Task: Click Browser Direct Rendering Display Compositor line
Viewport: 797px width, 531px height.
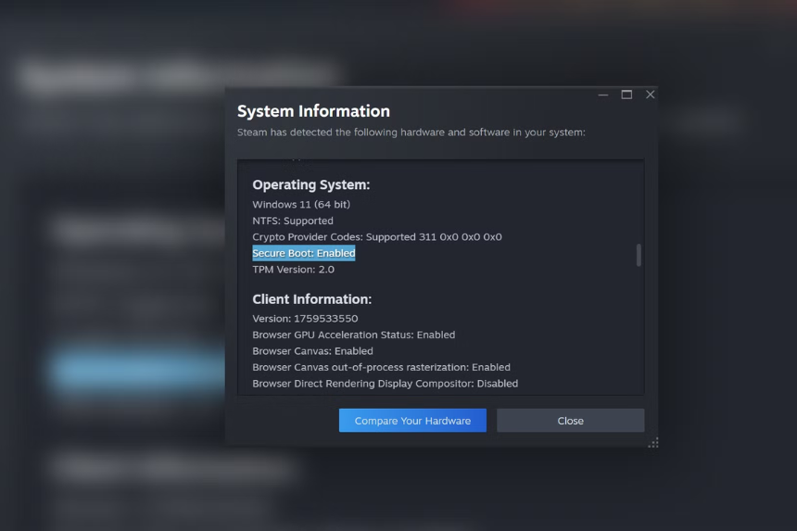Action: coord(385,384)
